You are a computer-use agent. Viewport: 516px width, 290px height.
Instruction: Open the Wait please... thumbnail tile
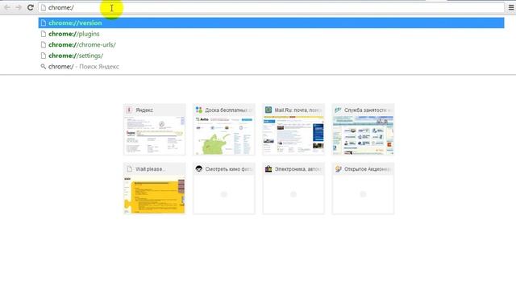pos(154,188)
